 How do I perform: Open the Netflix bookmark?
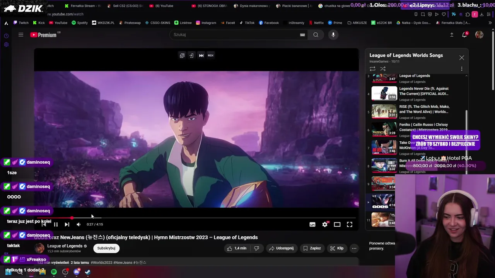(316, 23)
